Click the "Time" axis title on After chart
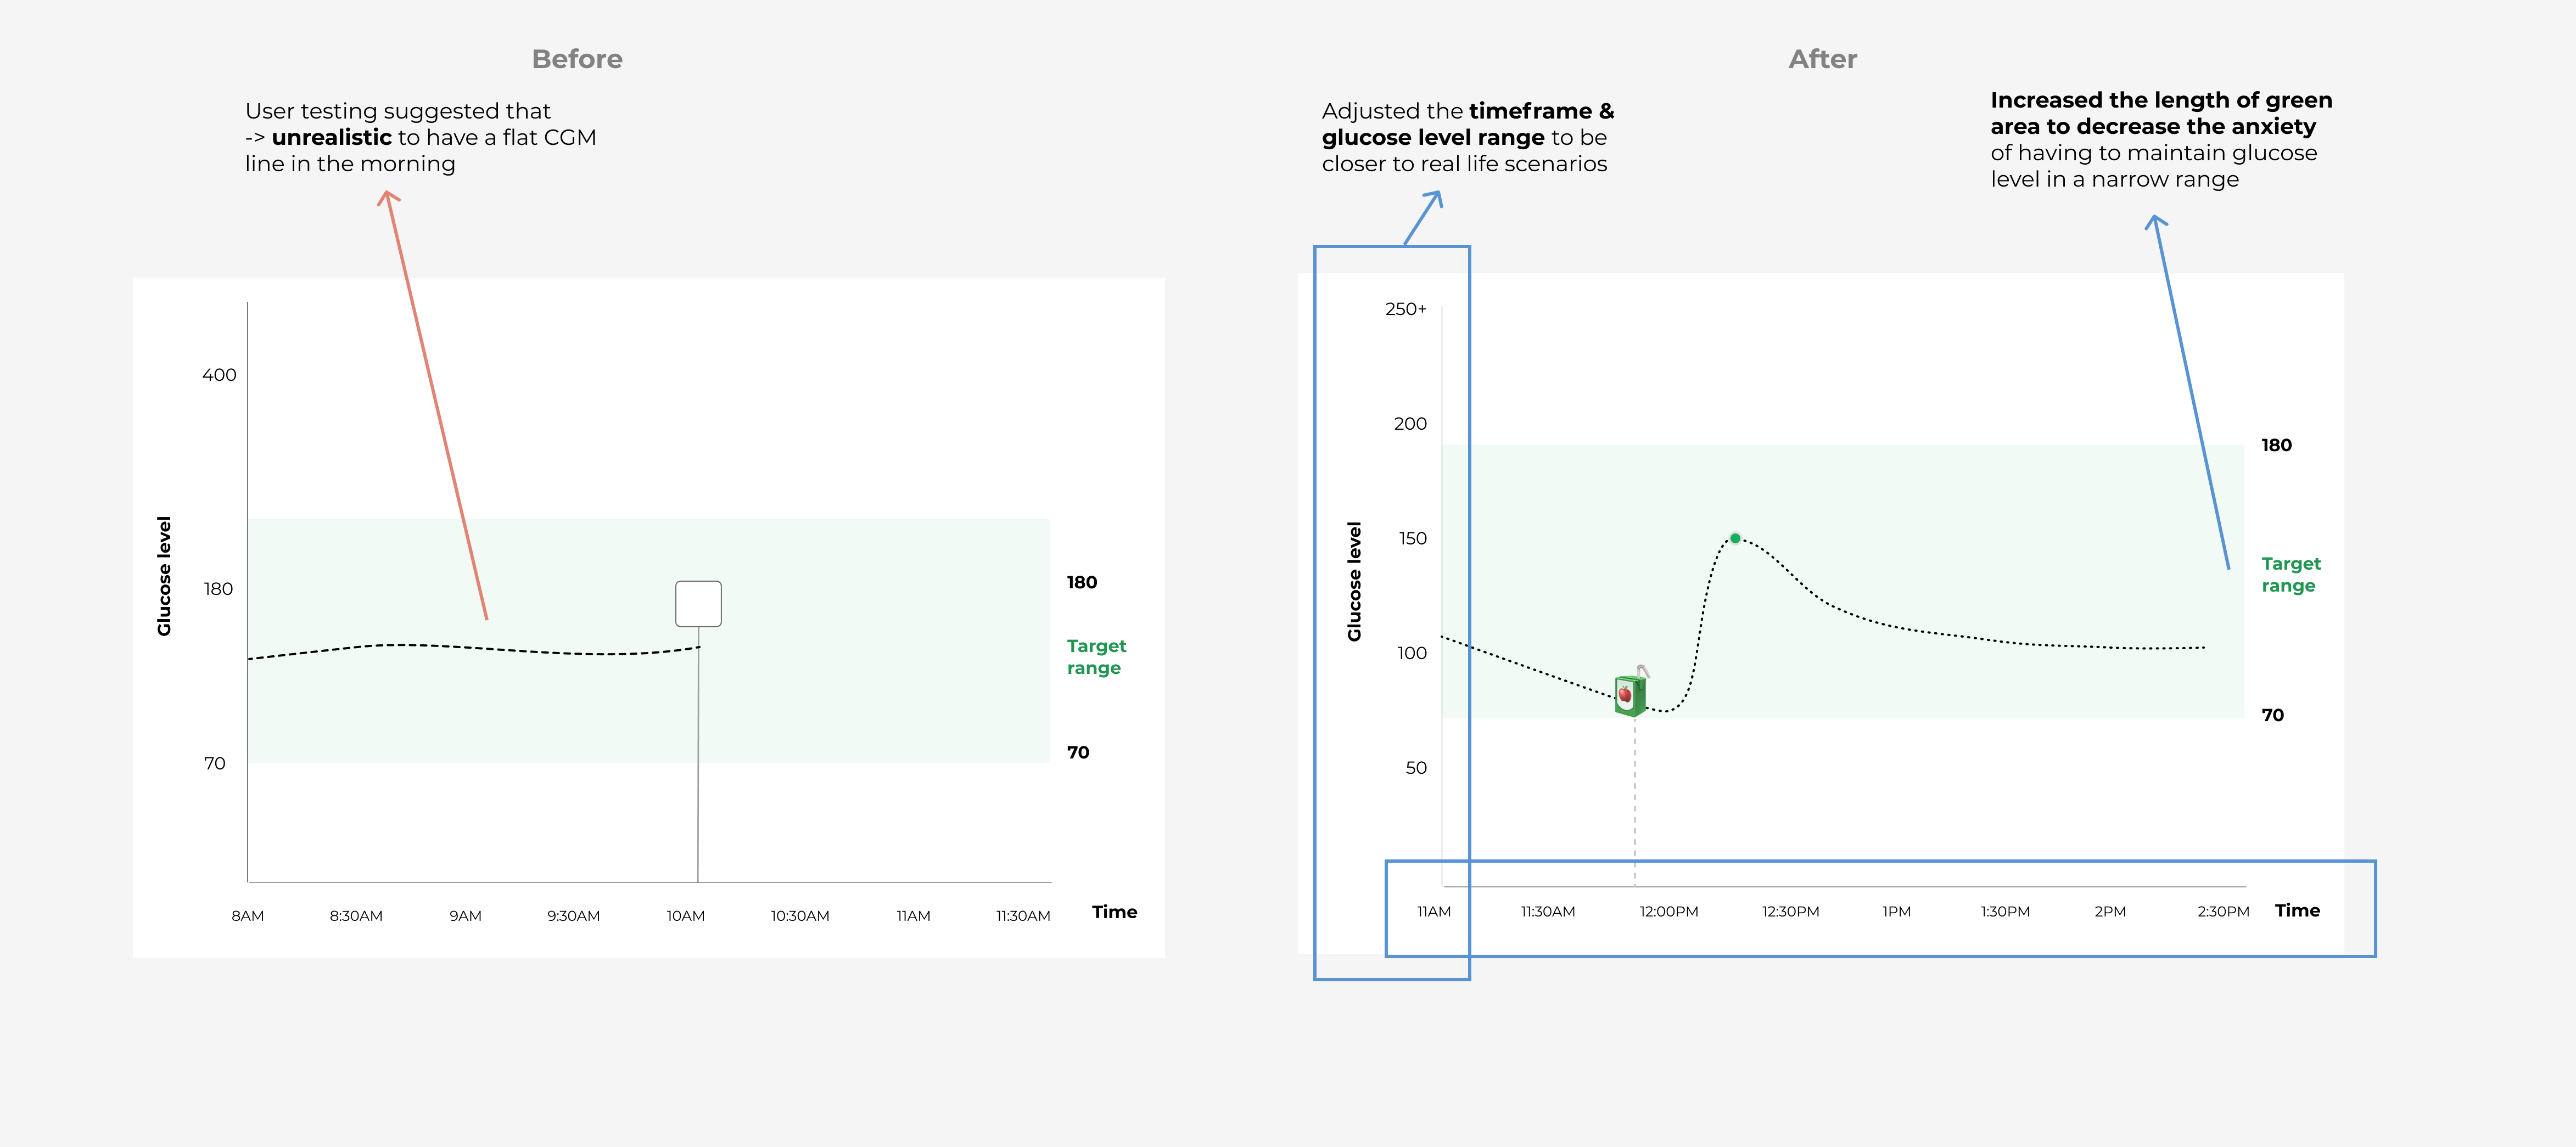Viewport: 2576px width, 1147px height. click(x=2297, y=911)
